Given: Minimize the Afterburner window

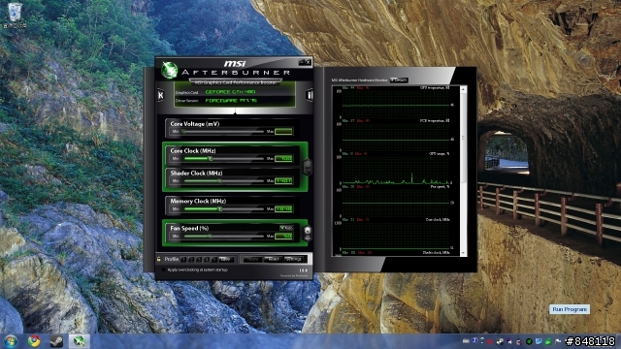Looking at the screenshot, I should 302,62.
